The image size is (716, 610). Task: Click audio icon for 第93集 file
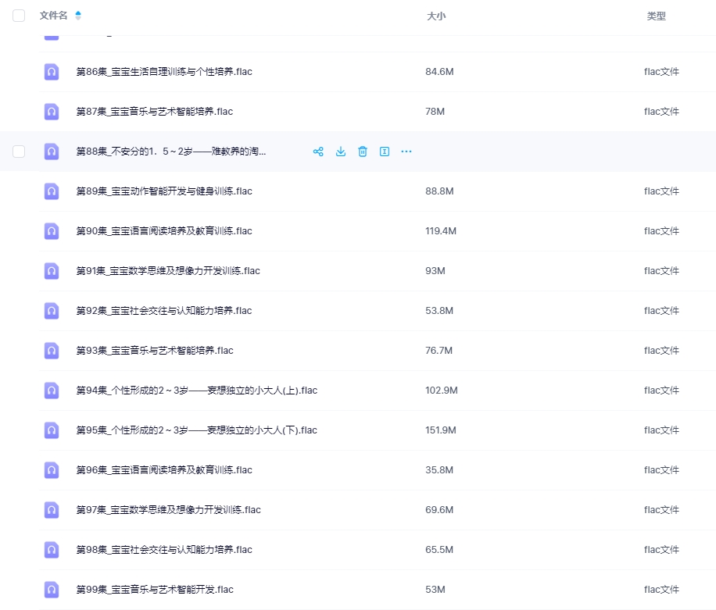52,351
